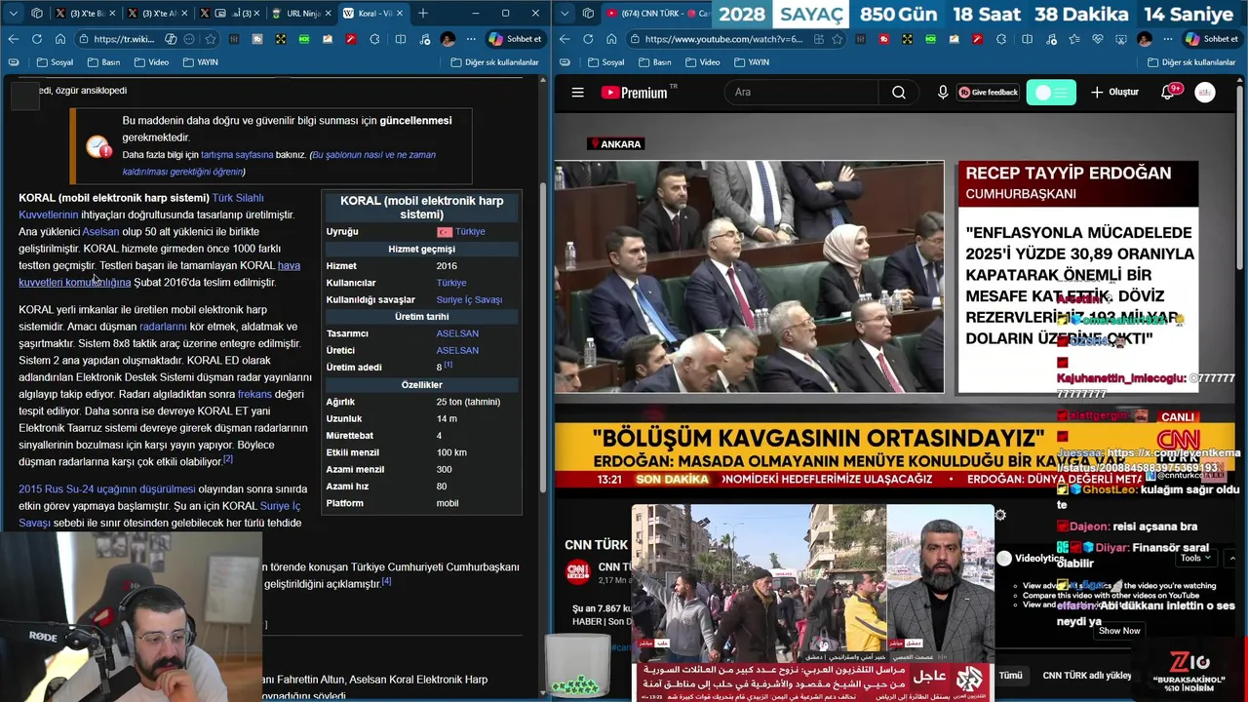This screenshot has width=1248, height=702.
Task: Toggle the teal switch in YouTube header
Action: click(x=1051, y=93)
